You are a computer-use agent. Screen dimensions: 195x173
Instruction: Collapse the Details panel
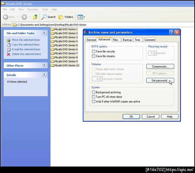[44, 74]
